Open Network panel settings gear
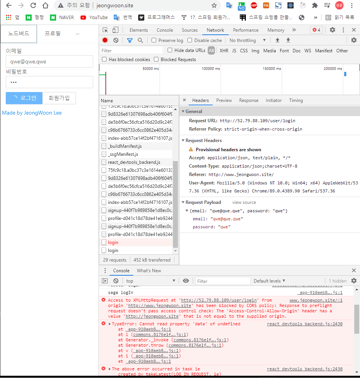Screen dimensions: 360x378 point(354,40)
